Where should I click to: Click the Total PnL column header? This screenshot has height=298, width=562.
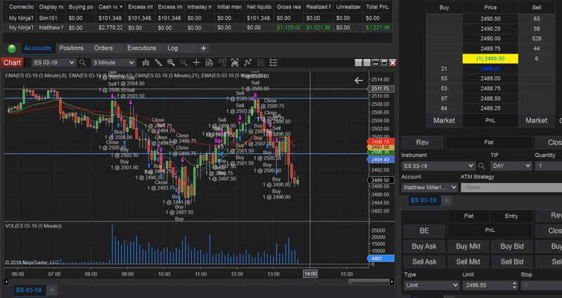(x=378, y=7)
